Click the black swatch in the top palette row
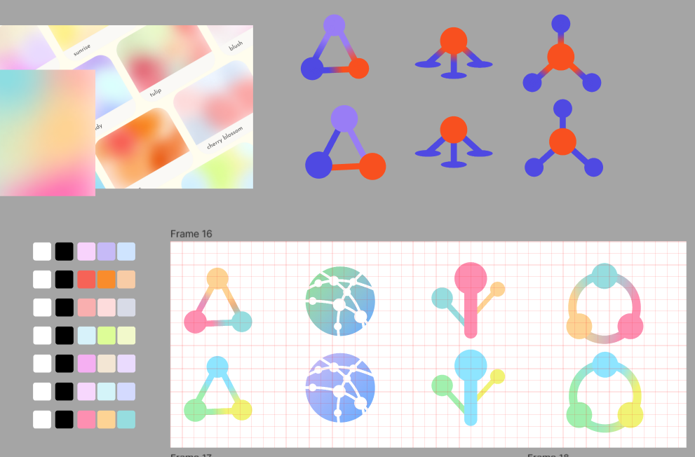Image resolution: width=695 pixels, height=457 pixels. (65, 252)
